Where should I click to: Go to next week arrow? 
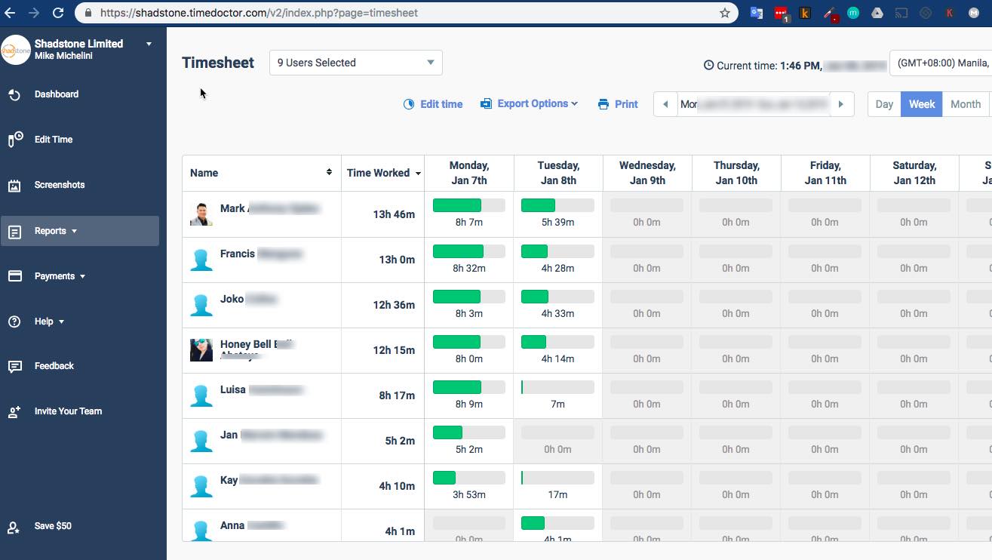click(x=841, y=104)
